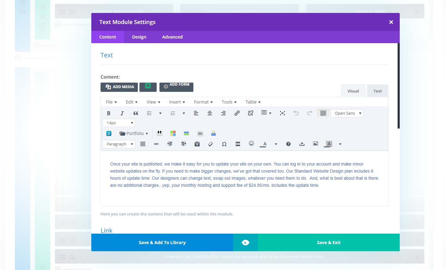
Task: Open the Format menu
Action: point(203,102)
